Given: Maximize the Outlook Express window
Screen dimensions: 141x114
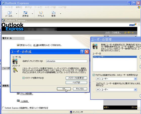Looking at the screenshot, I should tap(134, 3).
